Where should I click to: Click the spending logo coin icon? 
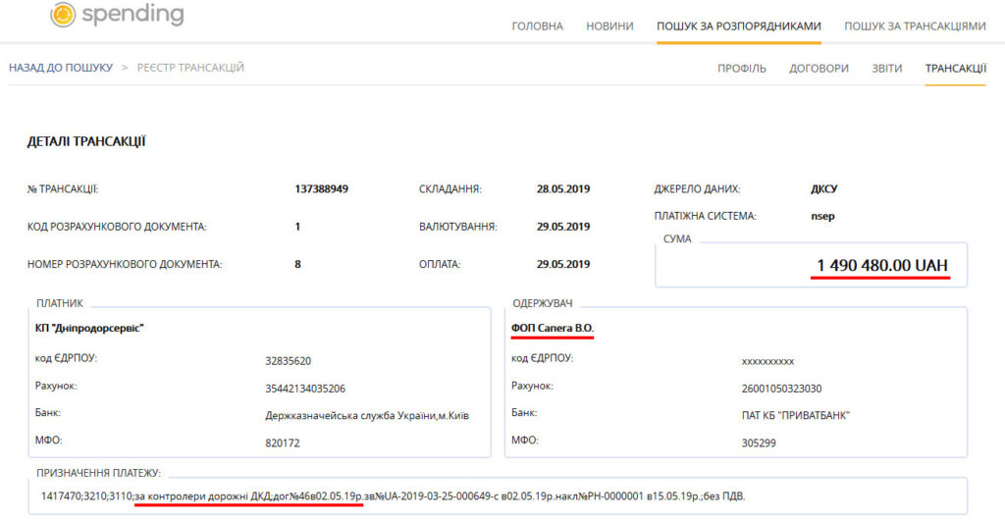62,15
